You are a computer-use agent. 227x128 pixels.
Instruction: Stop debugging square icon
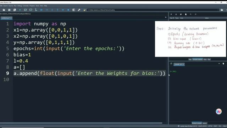68,10
